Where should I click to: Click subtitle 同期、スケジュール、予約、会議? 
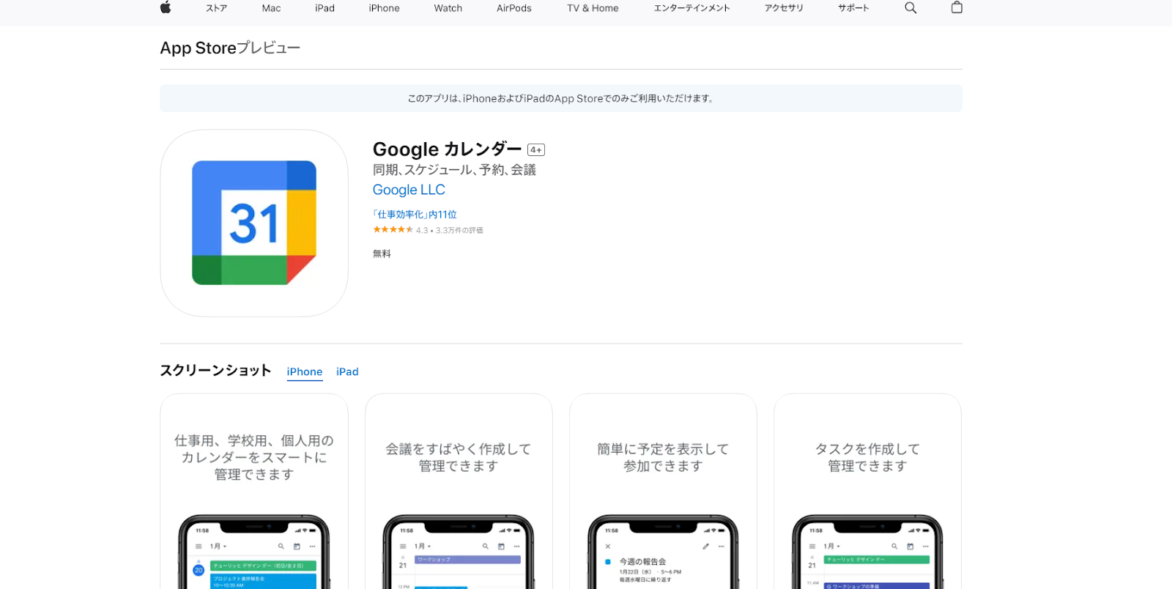pyautogui.click(x=454, y=170)
